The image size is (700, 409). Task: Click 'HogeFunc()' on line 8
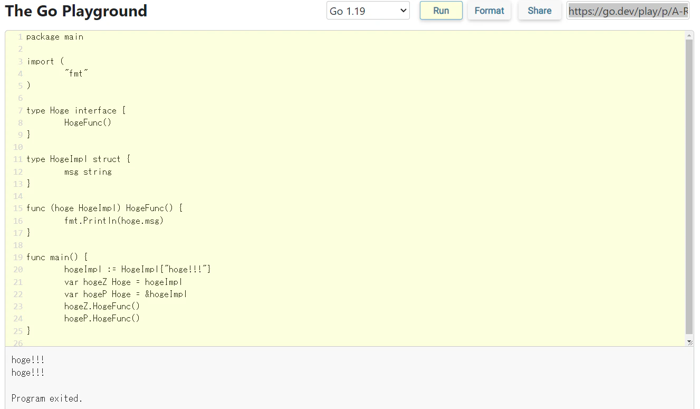click(x=88, y=122)
